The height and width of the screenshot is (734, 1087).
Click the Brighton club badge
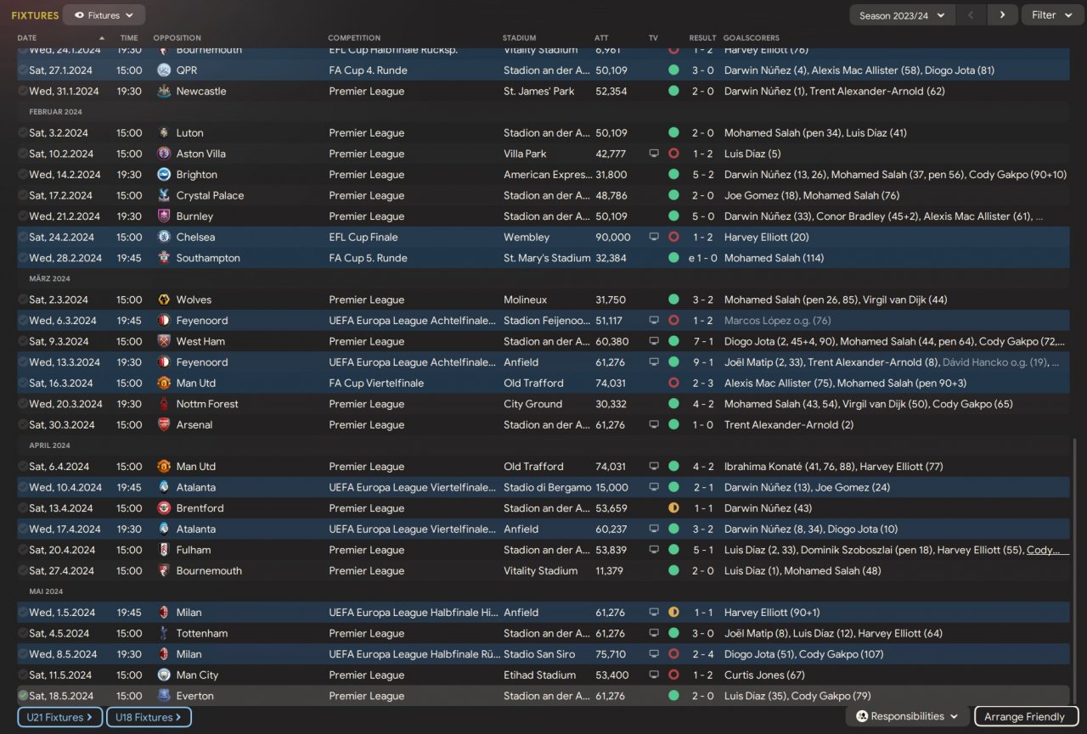click(164, 175)
